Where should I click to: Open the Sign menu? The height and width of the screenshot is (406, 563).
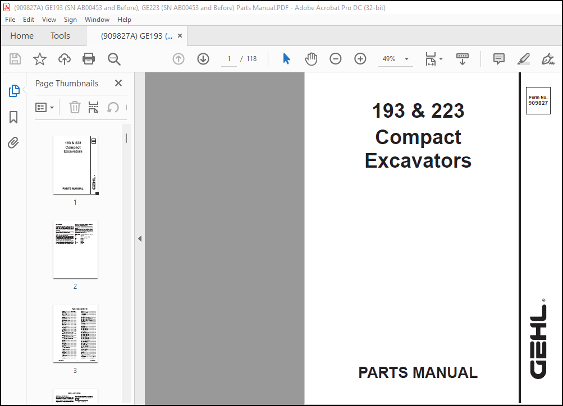click(70, 20)
